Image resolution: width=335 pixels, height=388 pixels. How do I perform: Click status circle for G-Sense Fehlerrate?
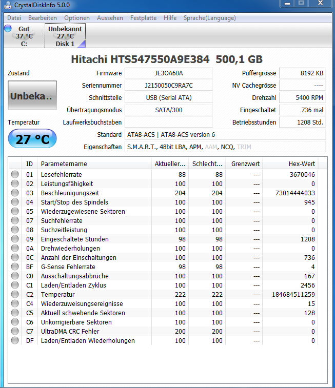click(x=15, y=267)
